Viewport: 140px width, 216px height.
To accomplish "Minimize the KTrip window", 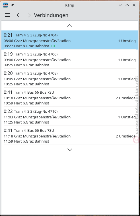I will [x=120, y=5].
